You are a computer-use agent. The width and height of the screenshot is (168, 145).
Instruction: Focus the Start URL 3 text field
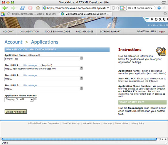coord(42,89)
